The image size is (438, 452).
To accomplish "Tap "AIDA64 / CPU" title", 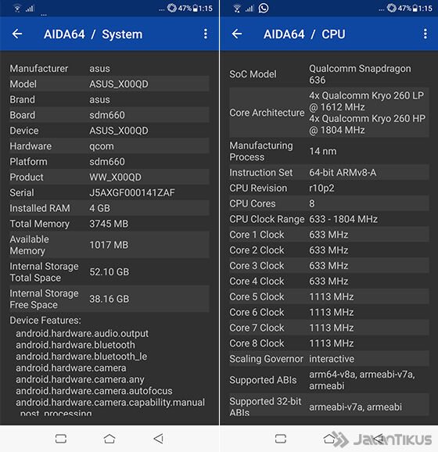I will point(304,34).
